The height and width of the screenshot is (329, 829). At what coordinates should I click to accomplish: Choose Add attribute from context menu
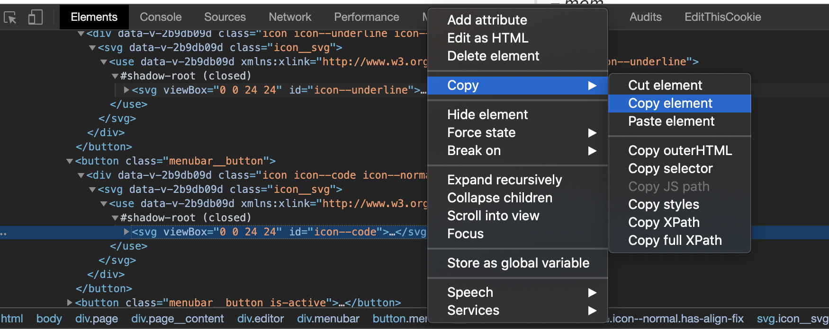[x=517, y=20]
